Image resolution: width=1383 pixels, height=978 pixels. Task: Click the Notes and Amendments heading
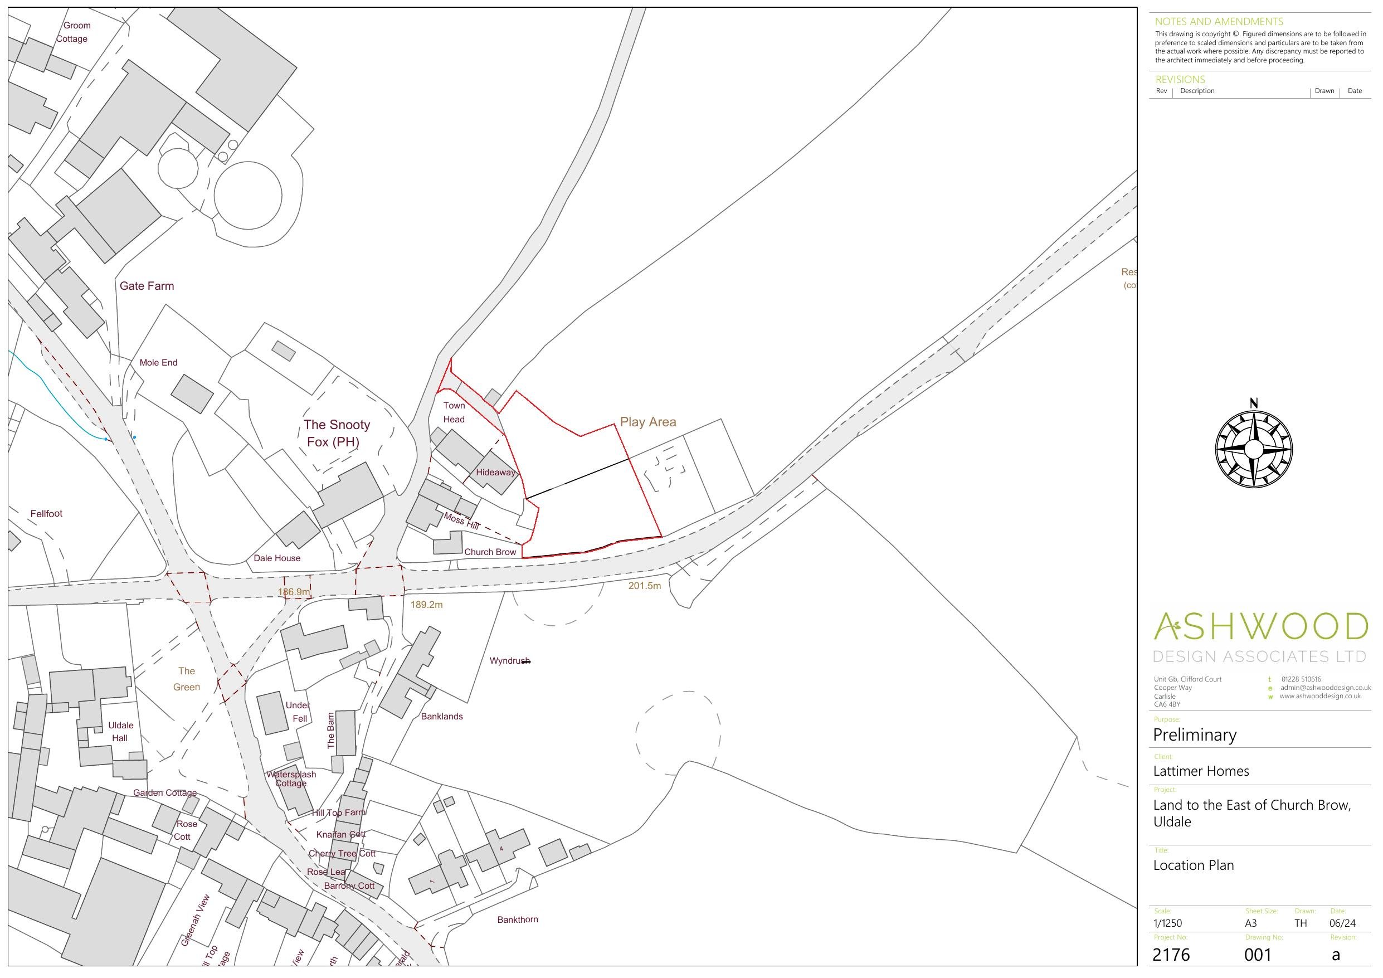1219,22
